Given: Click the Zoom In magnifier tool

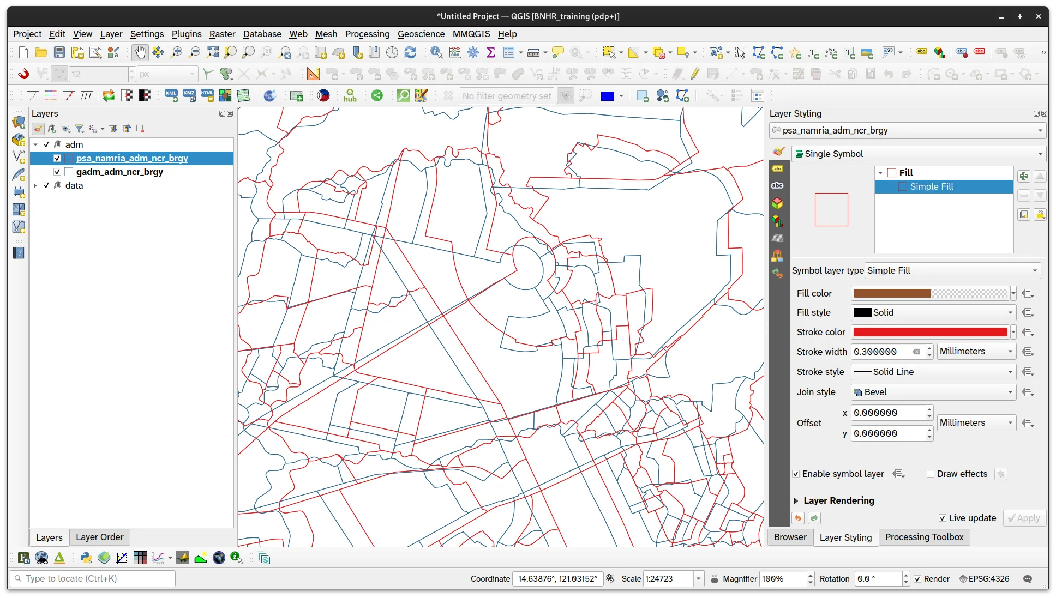Looking at the screenshot, I should coord(176,52).
